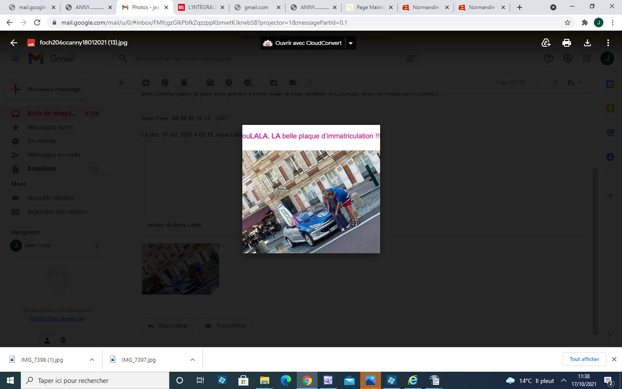Click the Windows taskbar search box

[95, 380]
